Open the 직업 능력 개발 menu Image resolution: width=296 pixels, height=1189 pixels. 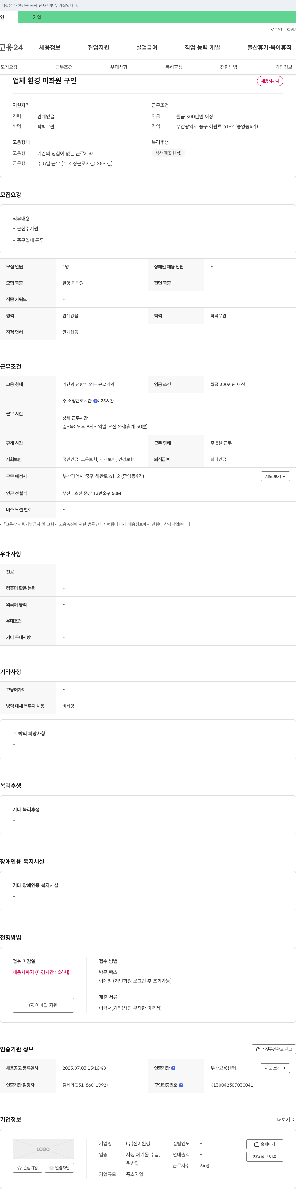click(x=202, y=47)
